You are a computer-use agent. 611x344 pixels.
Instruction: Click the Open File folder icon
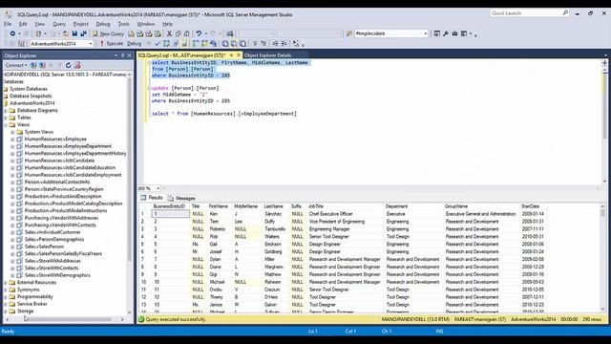66,34
